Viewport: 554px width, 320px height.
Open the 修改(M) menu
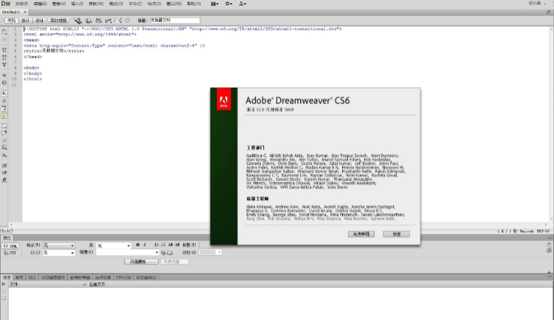coord(96,3)
